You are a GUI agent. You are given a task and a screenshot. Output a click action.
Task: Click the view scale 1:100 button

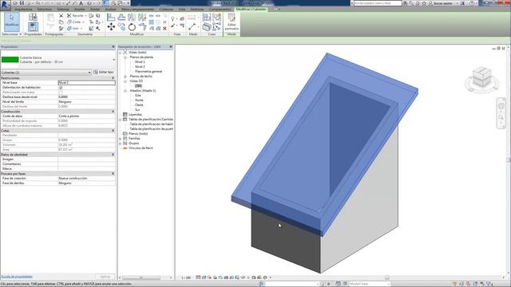coord(186,277)
